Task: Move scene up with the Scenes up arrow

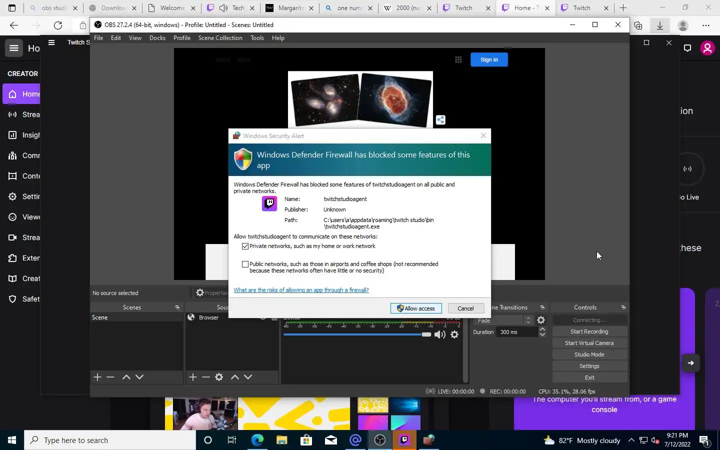Action: point(126,377)
